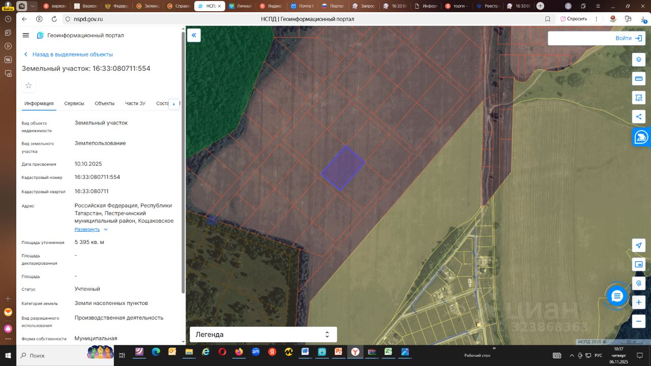Go back via Назад в выделенные объекты
The width and height of the screenshot is (651, 366).
tap(68, 54)
